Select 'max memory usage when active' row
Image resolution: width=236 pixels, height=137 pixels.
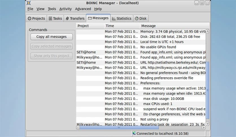pyautogui.click(x=141, y=88)
